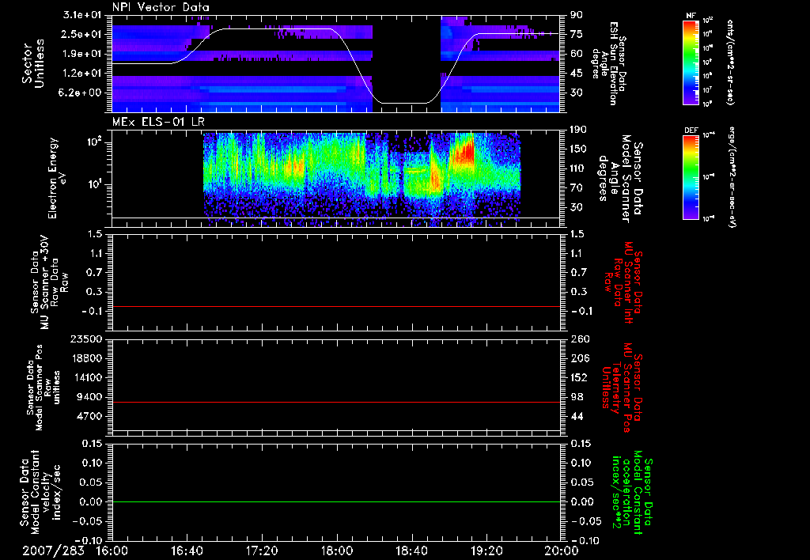Click the 'cnts/(cm**2-sr-sec)' units label
Screen dimensions: 810x560
[730, 62]
